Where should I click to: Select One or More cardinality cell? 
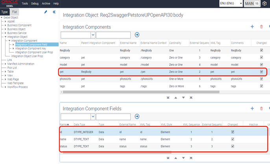tap(176, 79)
